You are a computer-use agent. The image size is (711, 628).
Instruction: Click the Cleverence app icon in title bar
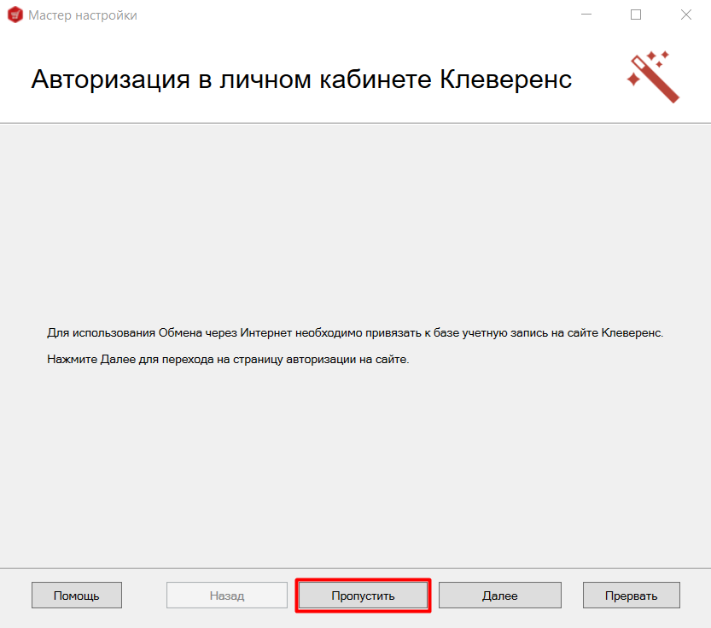tap(15, 15)
